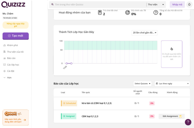The width and height of the screenshot is (194, 128).
Task: Click the Tạo mới button
Action: [16, 36]
